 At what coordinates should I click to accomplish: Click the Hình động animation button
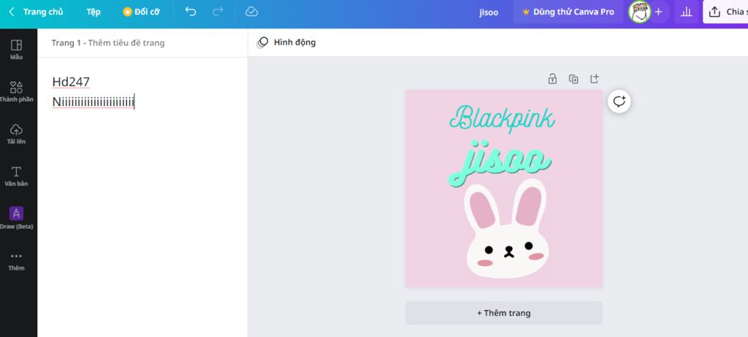click(286, 42)
